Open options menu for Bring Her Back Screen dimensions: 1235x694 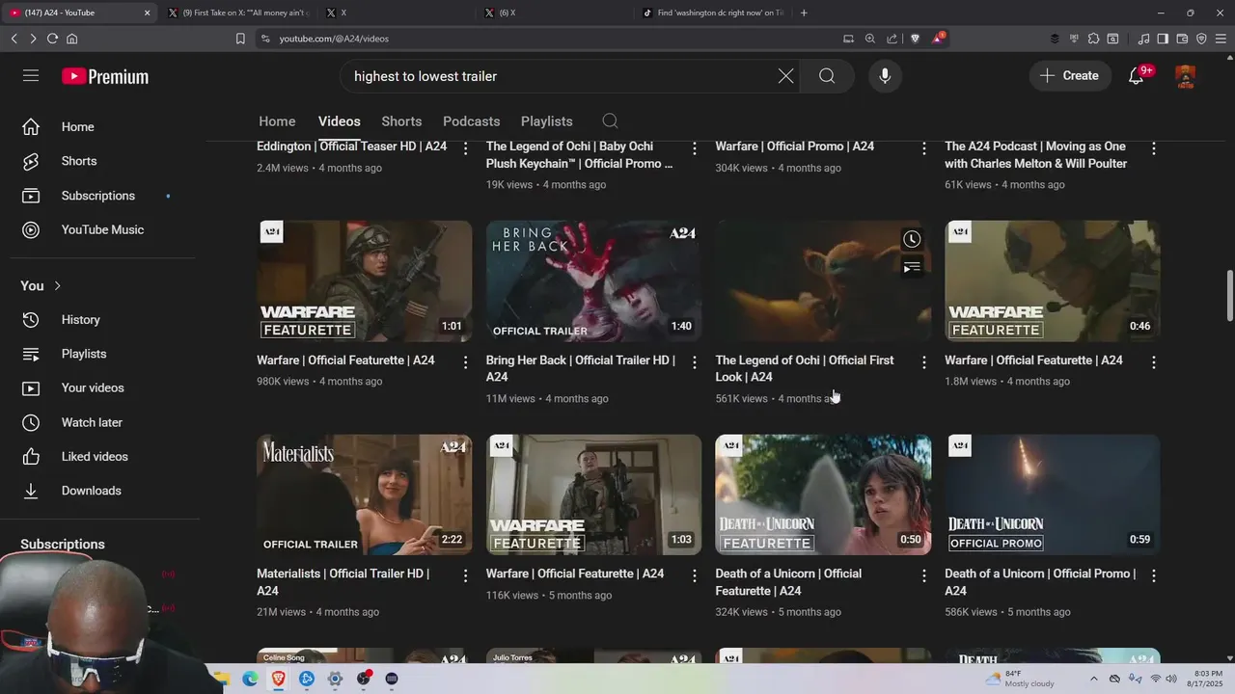pos(694,362)
